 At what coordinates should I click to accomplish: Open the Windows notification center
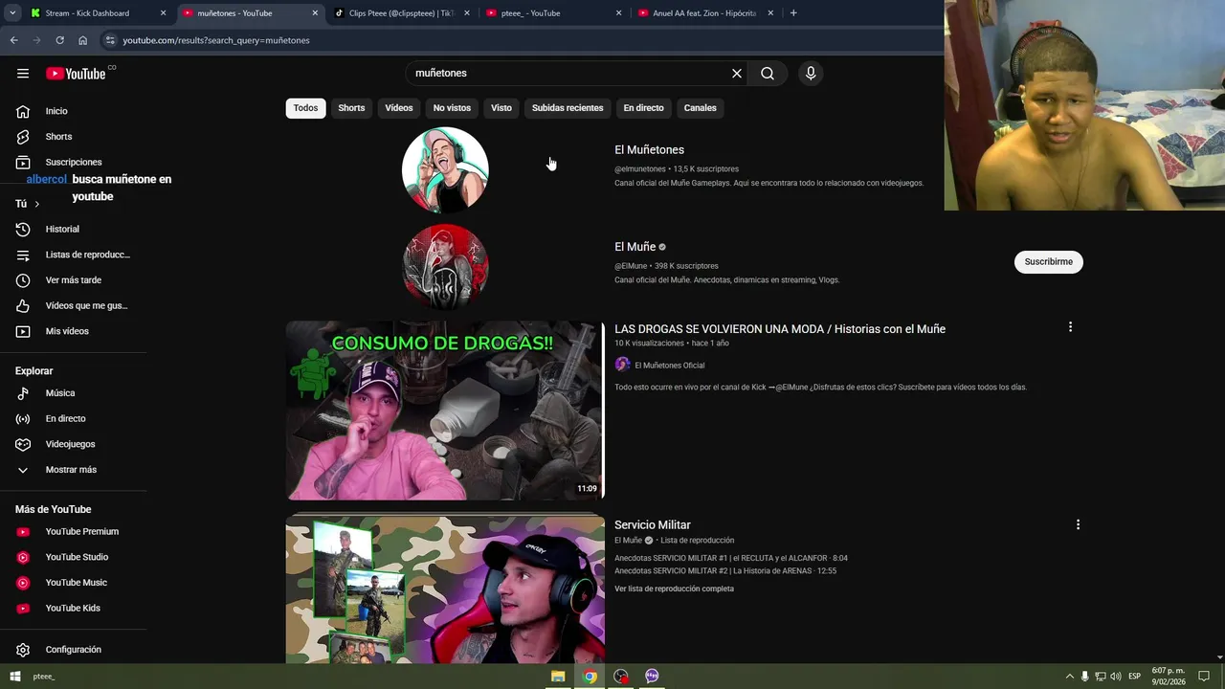click(1204, 677)
